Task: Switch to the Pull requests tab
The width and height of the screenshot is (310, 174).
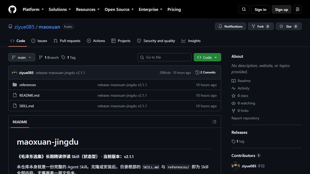Action: tap(67, 41)
